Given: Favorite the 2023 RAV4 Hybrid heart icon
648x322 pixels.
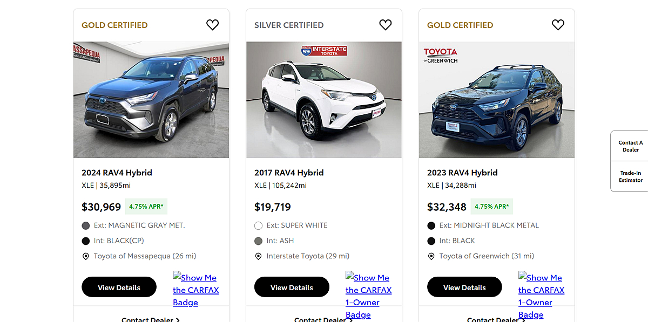Looking at the screenshot, I should [558, 25].
